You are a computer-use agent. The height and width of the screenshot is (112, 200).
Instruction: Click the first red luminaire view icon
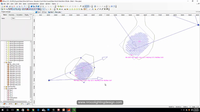pos(23,9)
